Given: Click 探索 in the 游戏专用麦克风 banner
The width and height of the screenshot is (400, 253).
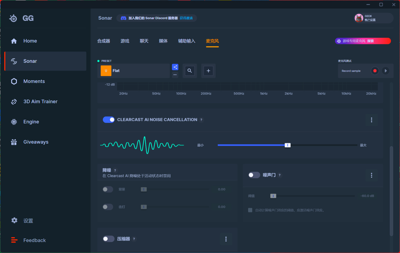Looking at the screenshot, I should pyautogui.click(x=370, y=41).
